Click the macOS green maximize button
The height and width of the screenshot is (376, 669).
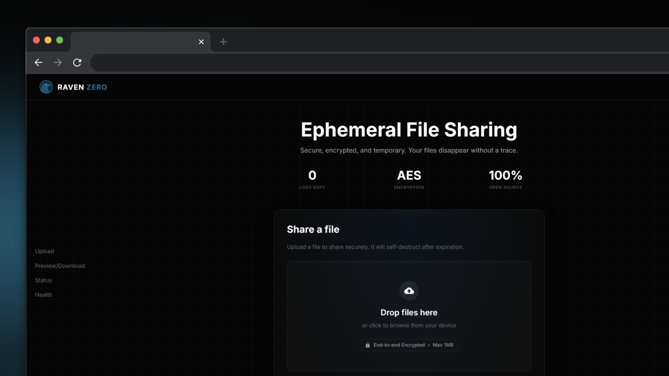click(x=60, y=40)
